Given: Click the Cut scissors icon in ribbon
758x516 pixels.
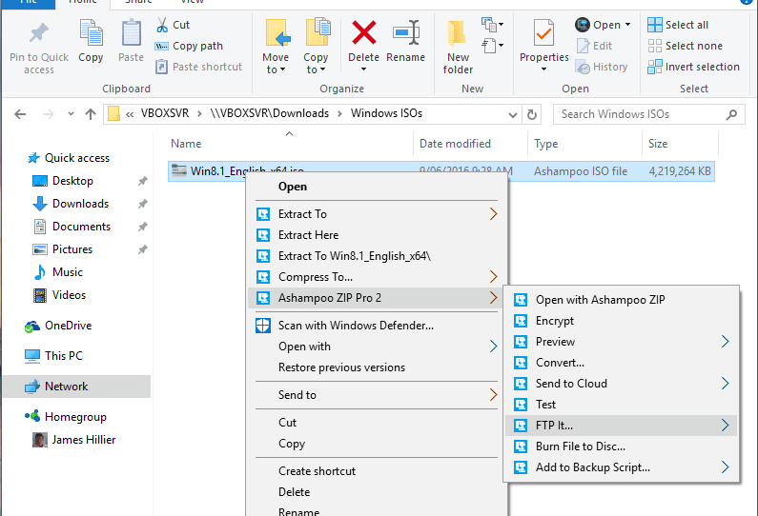Looking at the screenshot, I should click(162, 25).
